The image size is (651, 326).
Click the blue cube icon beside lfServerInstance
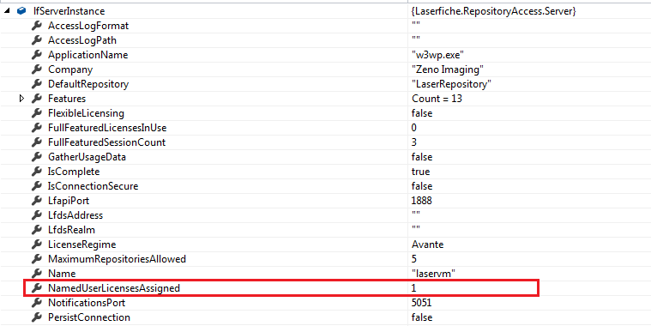pyautogui.click(x=21, y=11)
